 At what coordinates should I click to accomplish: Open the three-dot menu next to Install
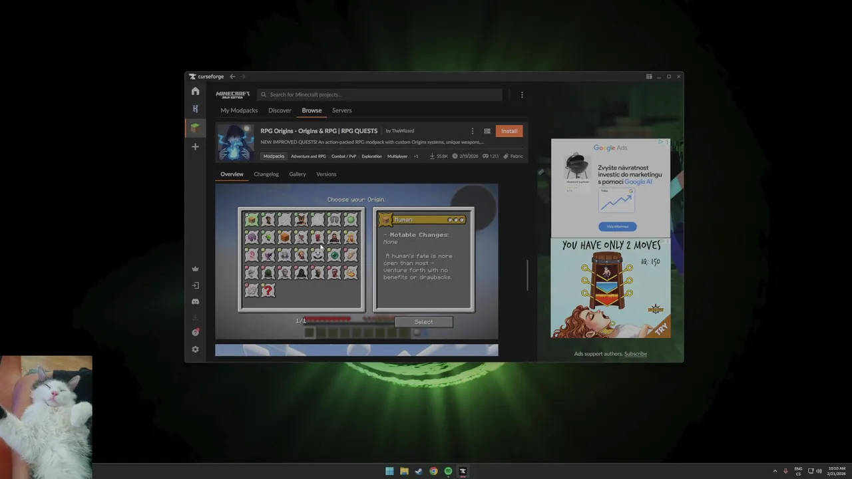tap(473, 131)
